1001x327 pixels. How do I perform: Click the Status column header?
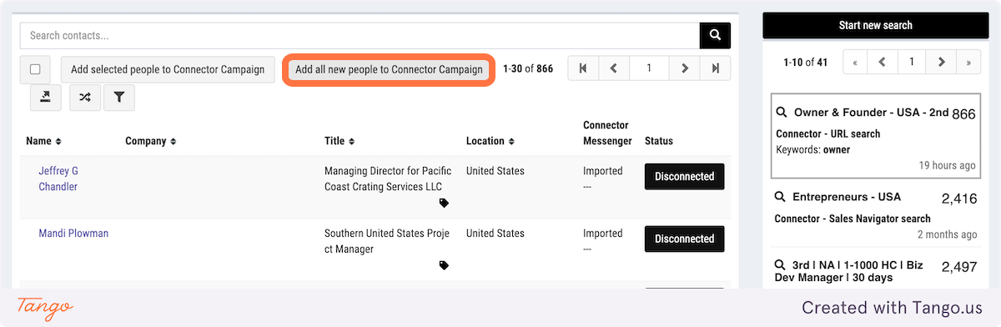click(659, 141)
